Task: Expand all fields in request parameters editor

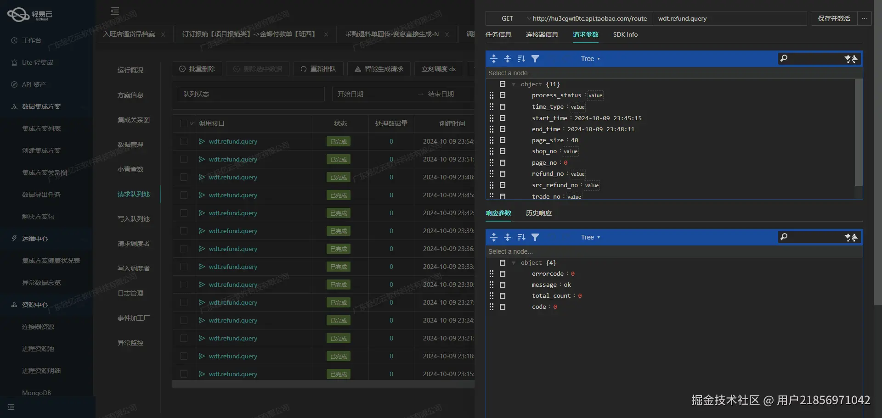Action: click(x=494, y=59)
